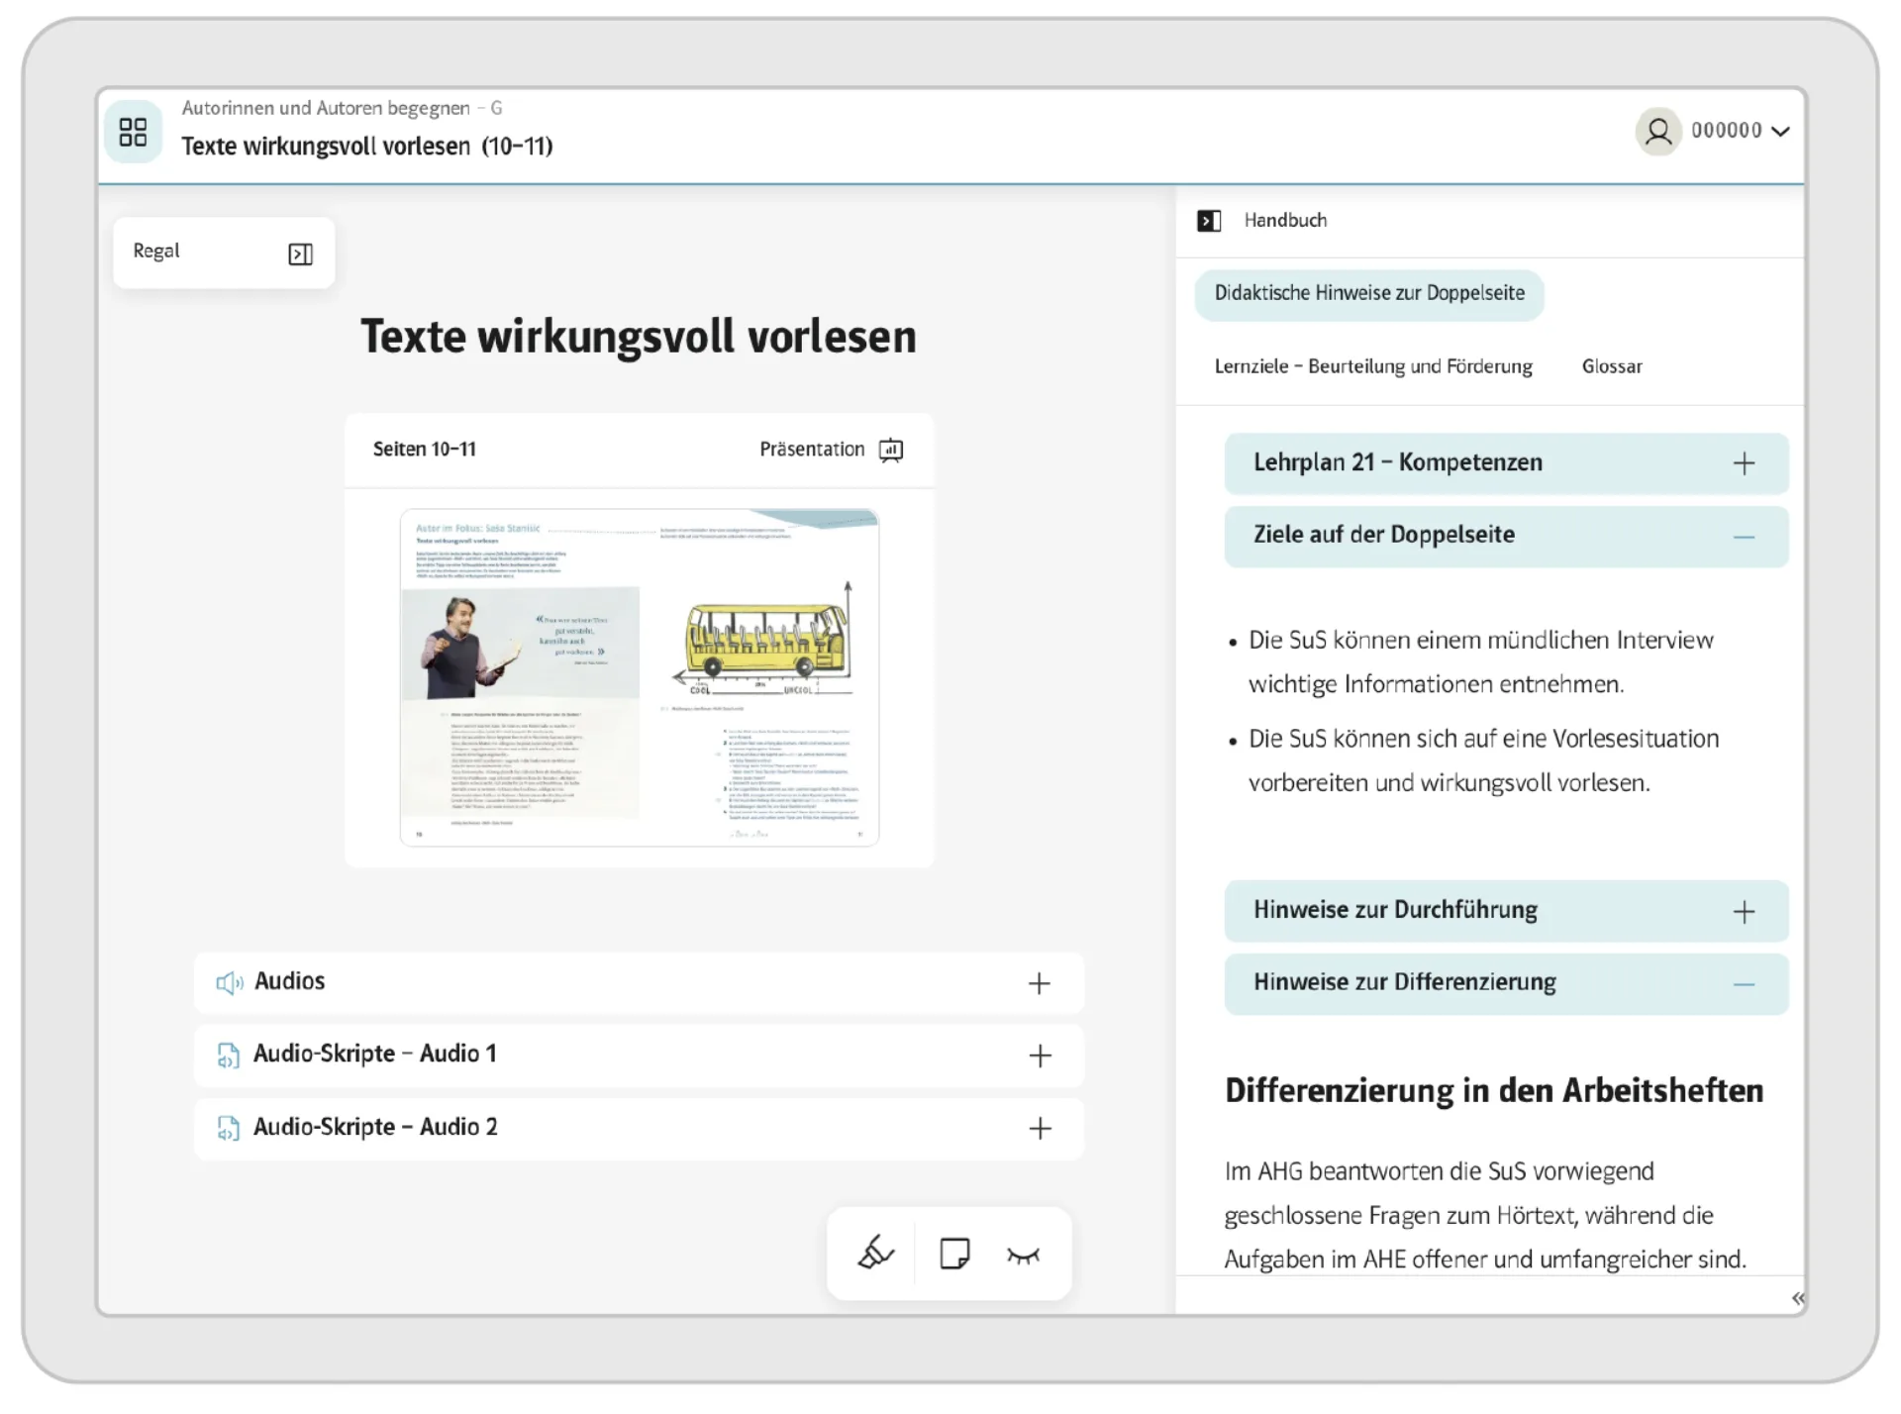Collapse the Handbuch sidebar icon
Screen dimensions: 1901x1414
point(1209,221)
